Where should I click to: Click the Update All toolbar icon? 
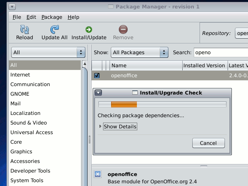tap(55, 29)
